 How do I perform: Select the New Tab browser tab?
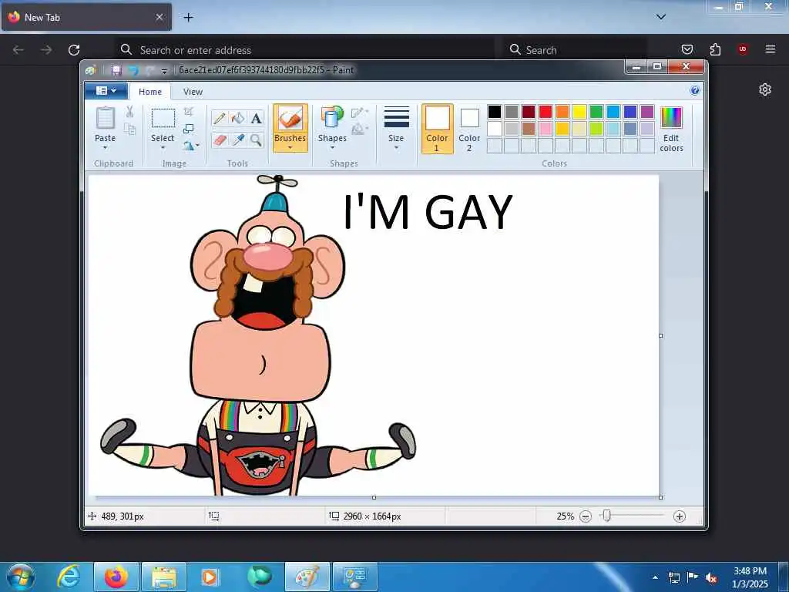coord(86,17)
